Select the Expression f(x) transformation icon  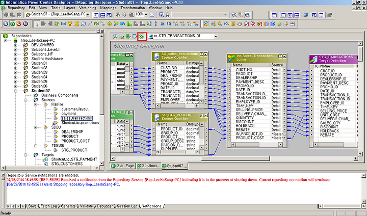63,24
